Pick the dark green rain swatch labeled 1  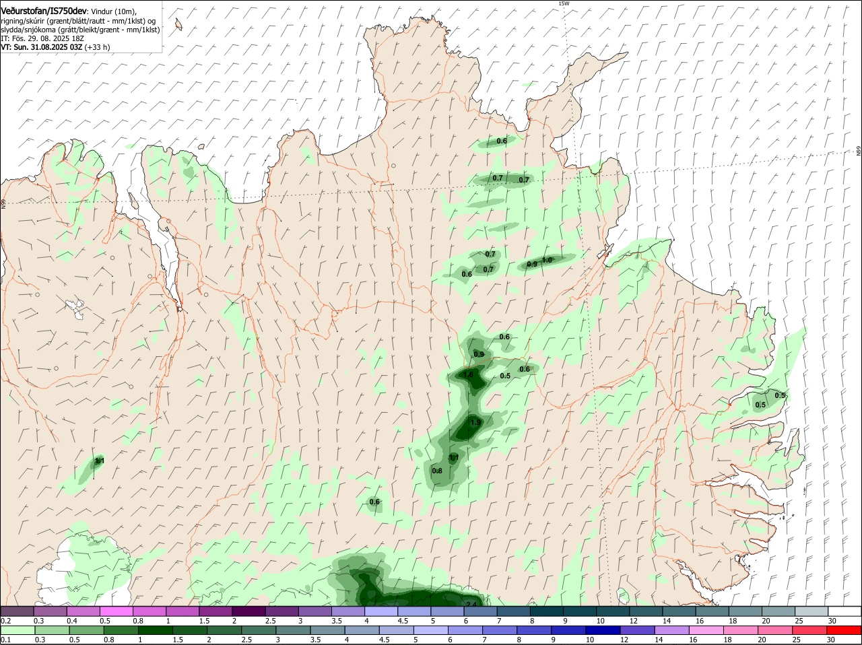coord(155,630)
